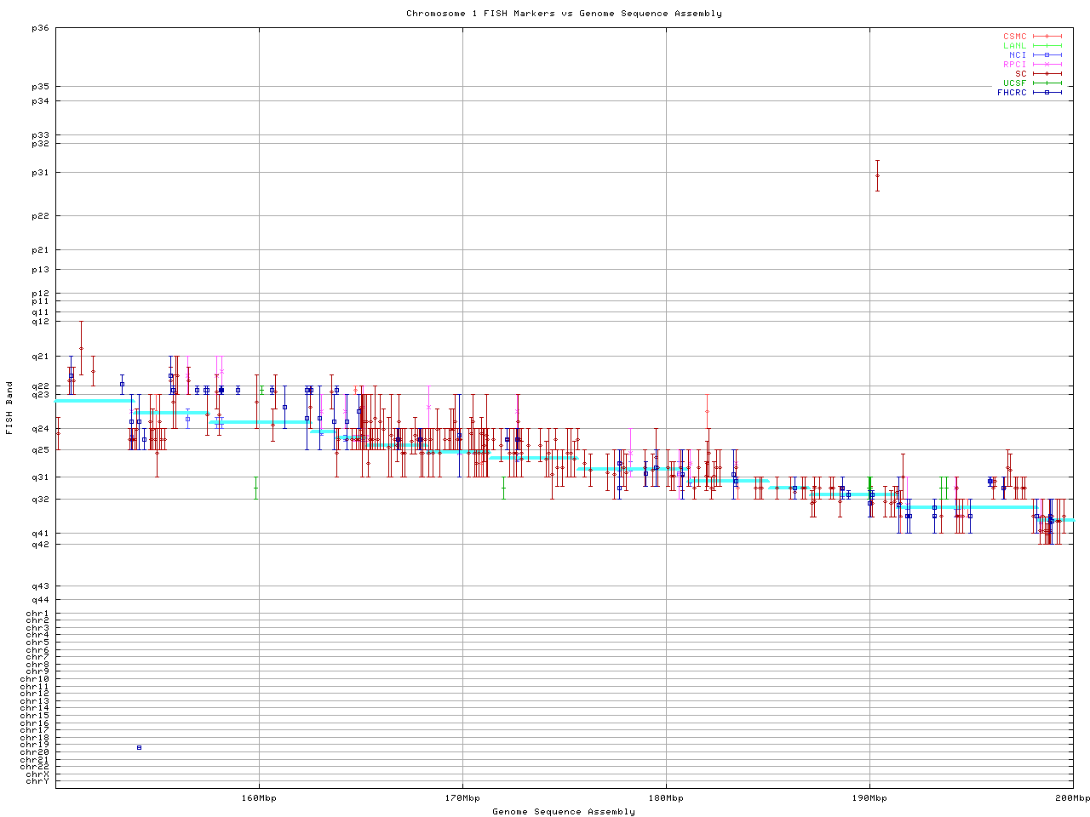
Task: Click the SC dark red legend marker
Action: coord(1047,74)
